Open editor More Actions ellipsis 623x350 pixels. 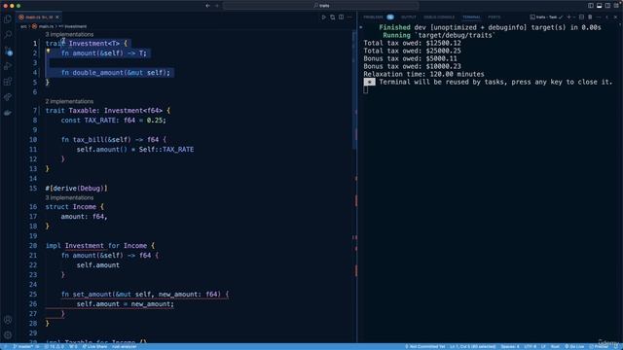(349, 17)
